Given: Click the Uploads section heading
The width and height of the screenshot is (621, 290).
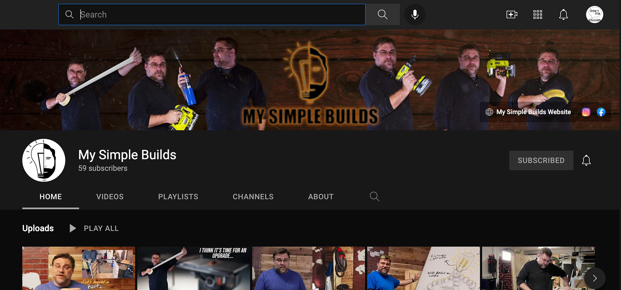Looking at the screenshot, I should (38, 228).
